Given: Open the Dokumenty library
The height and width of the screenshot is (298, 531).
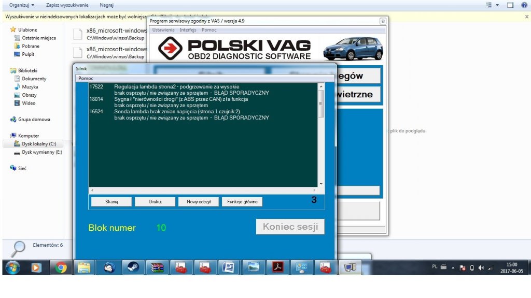Looking at the screenshot, I should click(34, 79).
